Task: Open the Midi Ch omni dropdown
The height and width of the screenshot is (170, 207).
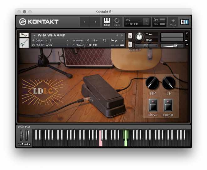Action: click(x=51, y=45)
